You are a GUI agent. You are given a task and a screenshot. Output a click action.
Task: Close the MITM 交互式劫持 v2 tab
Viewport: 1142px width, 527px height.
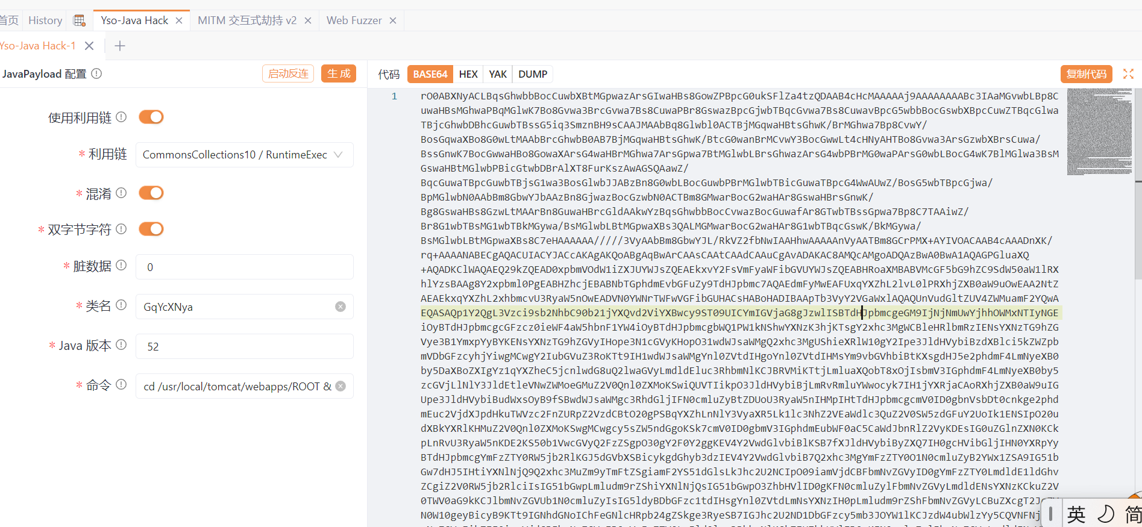pyautogui.click(x=308, y=20)
